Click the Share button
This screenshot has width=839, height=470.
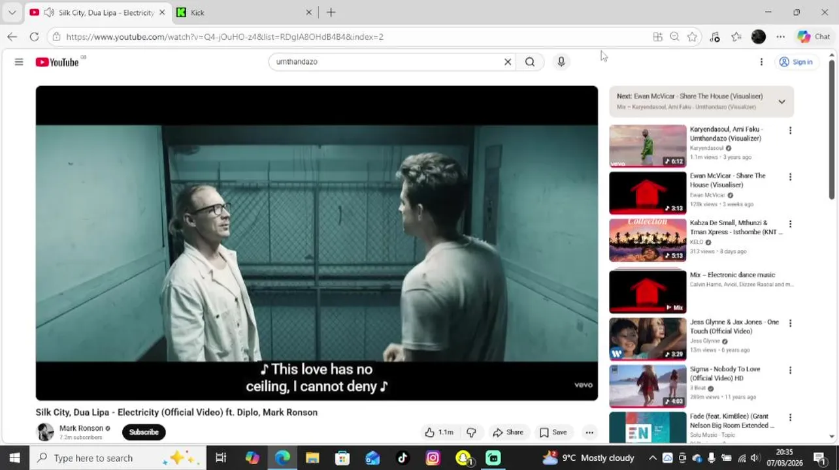(508, 432)
